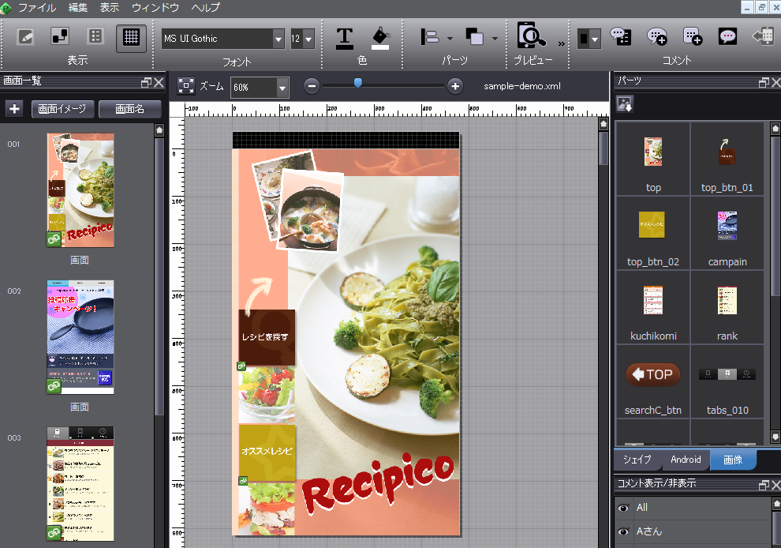
Task: Select the top part
Action: pos(653,159)
